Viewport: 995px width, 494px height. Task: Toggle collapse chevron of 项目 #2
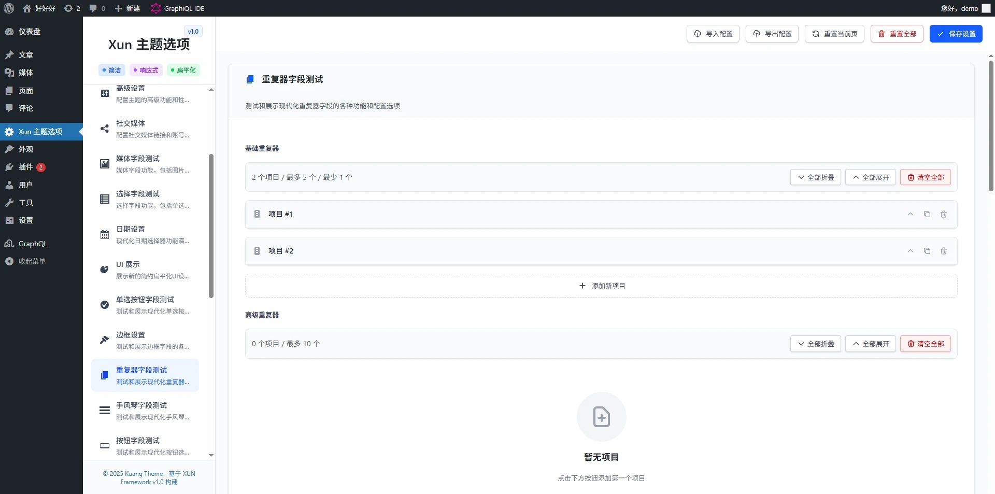click(x=911, y=251)
